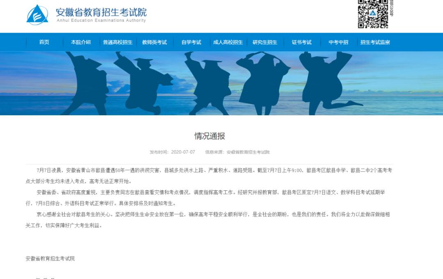Open 证书考试 navigation item
This screenshot has height=279, width=443.
pos(301,42)
